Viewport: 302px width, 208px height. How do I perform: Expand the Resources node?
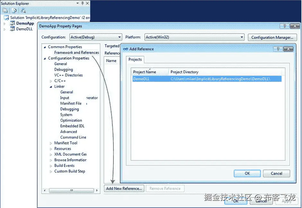pos(51,149)
